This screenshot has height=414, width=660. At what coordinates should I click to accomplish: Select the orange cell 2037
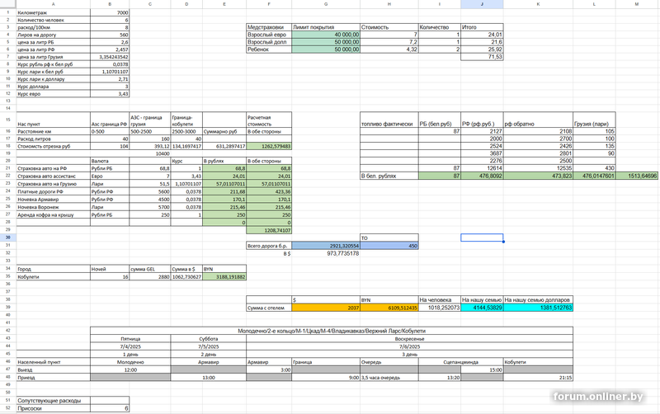click(326, 308)
